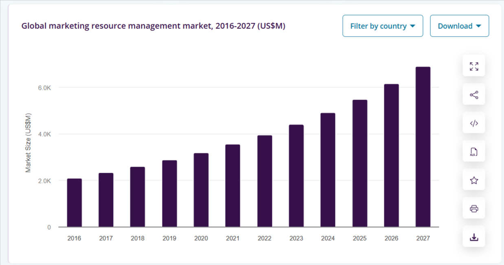504x265 pixels.
Task: Click the share chart icon
Action: click(x=474, y=95)
